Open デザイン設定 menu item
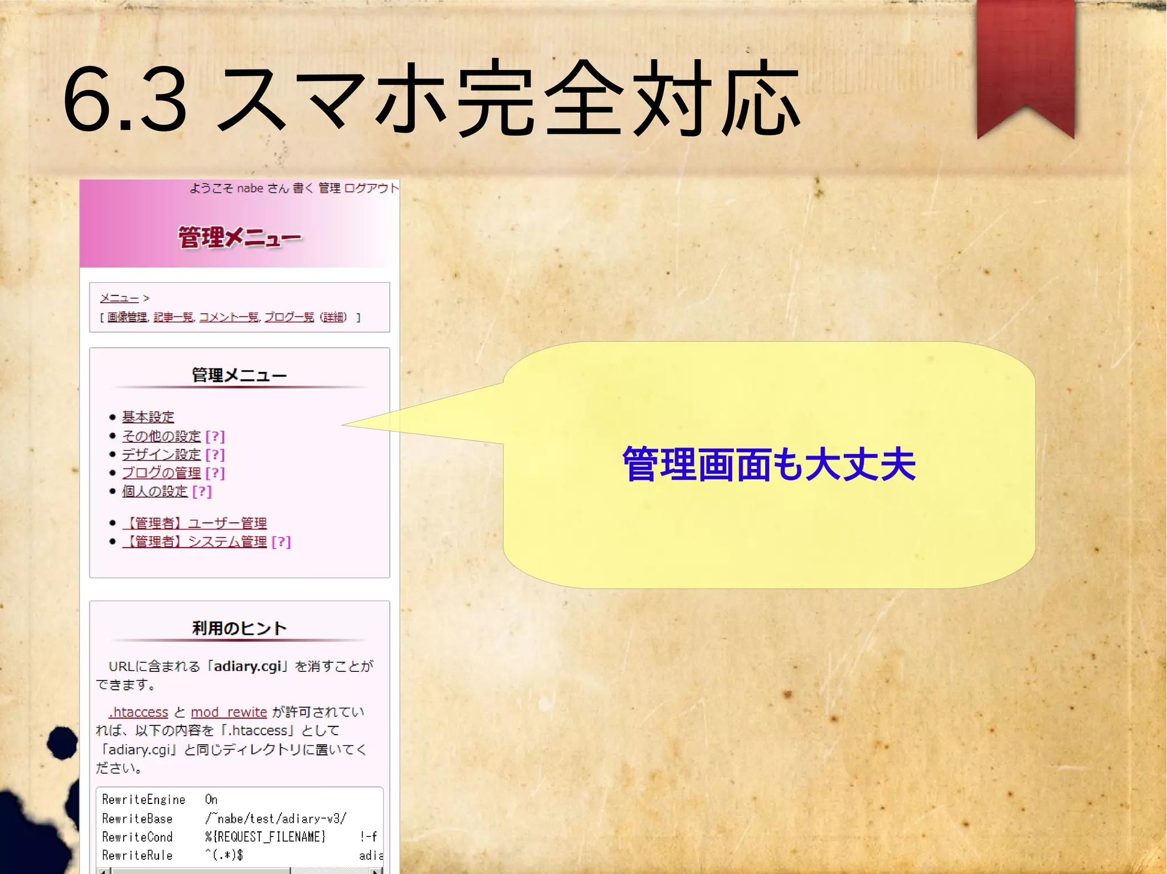This screenshot has height=874, width=1167. (161, 454)
